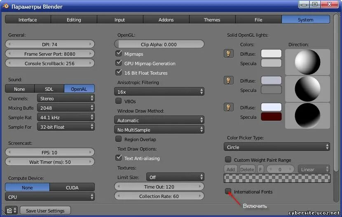Screen dimensions: 342x217
Task: Click second light Diffuse color swatch
Action: click(271, 80)
